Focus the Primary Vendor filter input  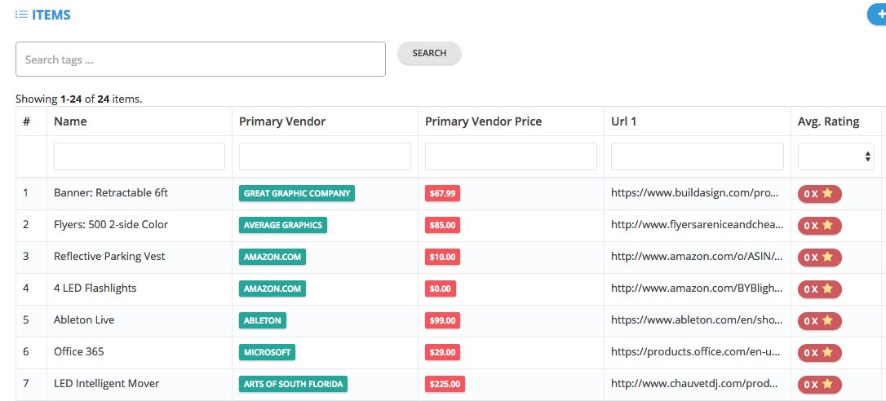(325, 156)
